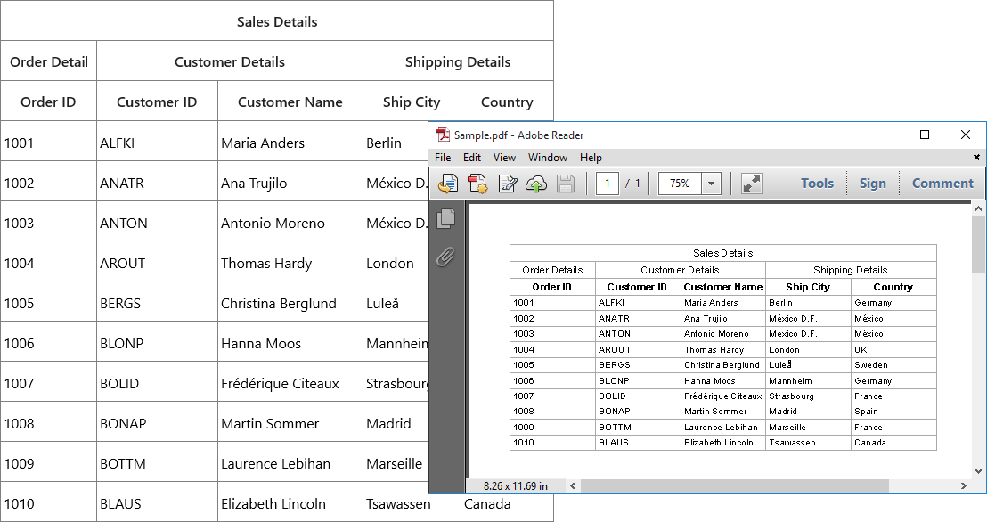Click the cloud upload icon in Adobe Reader
Viewport: 987px width, 522px height.
tap(536, 184)
